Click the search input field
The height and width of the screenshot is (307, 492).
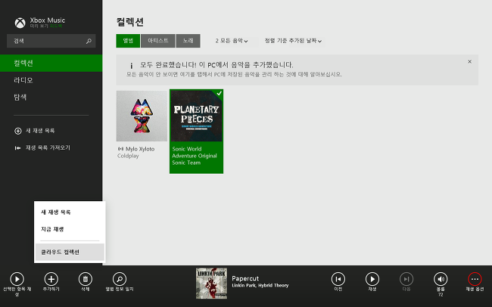(x=51, y=41)
